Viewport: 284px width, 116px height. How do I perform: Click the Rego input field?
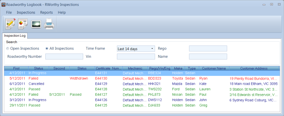pos(208,49)
